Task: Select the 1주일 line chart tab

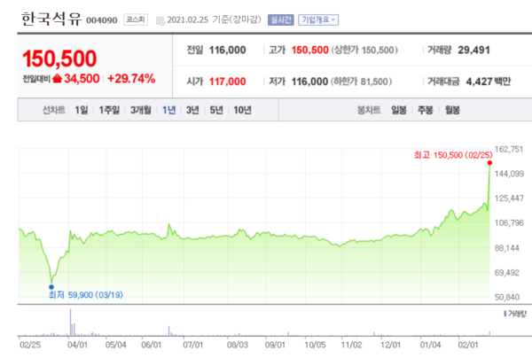Action: tap(109, 110)
